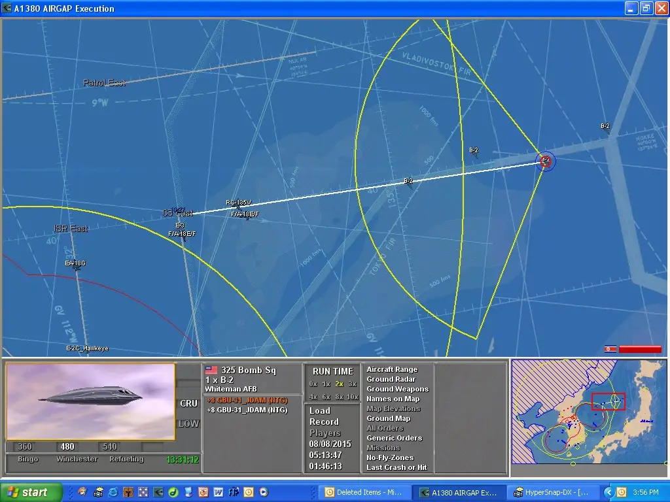Select 480 speed setting

pyautogui.click(x=67, y=447)
